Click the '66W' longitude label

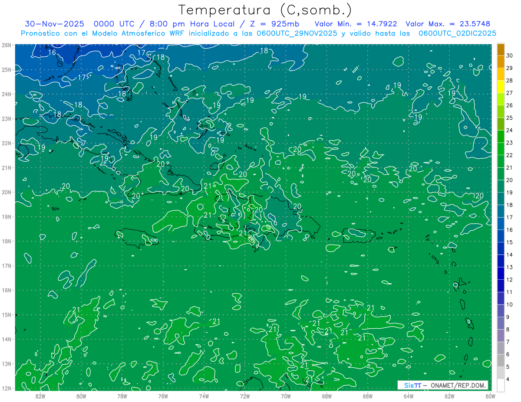point(367,396)
